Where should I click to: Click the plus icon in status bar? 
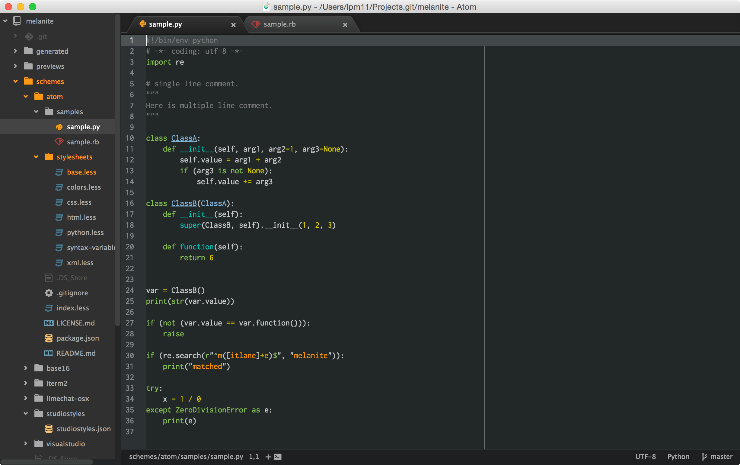tap(268, 457)
